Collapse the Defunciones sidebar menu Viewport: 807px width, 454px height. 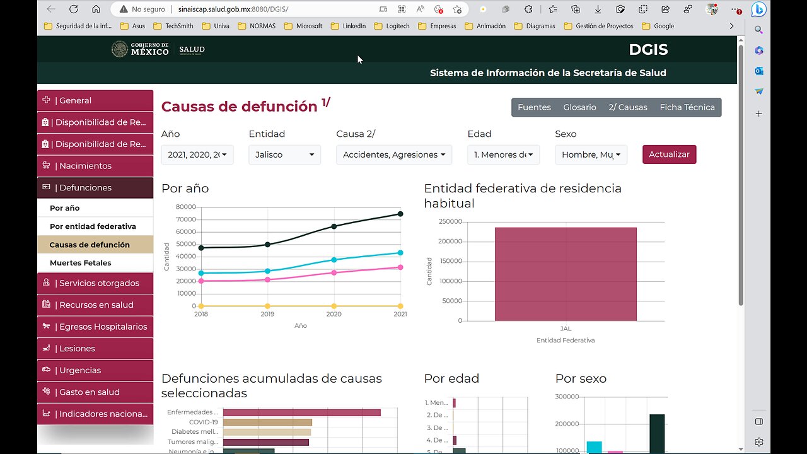pos(95,188)
